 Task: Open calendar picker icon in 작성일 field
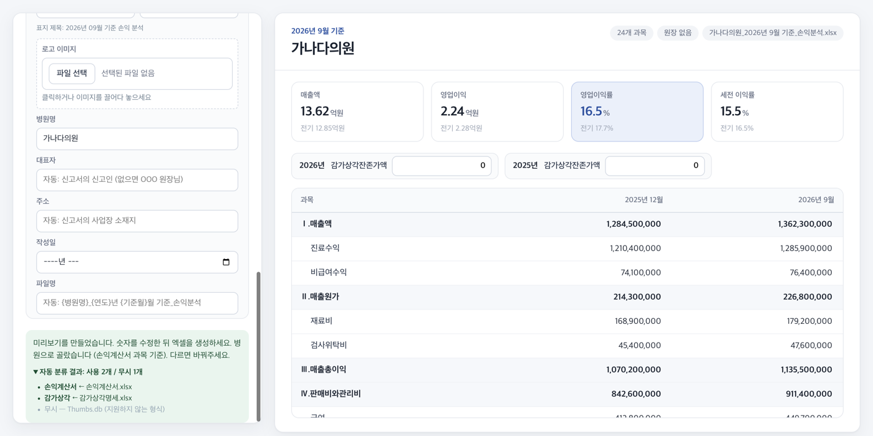tap(226, 262)
